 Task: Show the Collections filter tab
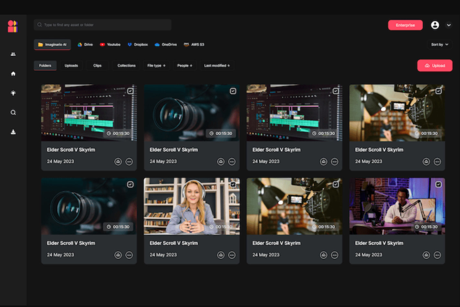pyautogui.click(x=126, y=66)
